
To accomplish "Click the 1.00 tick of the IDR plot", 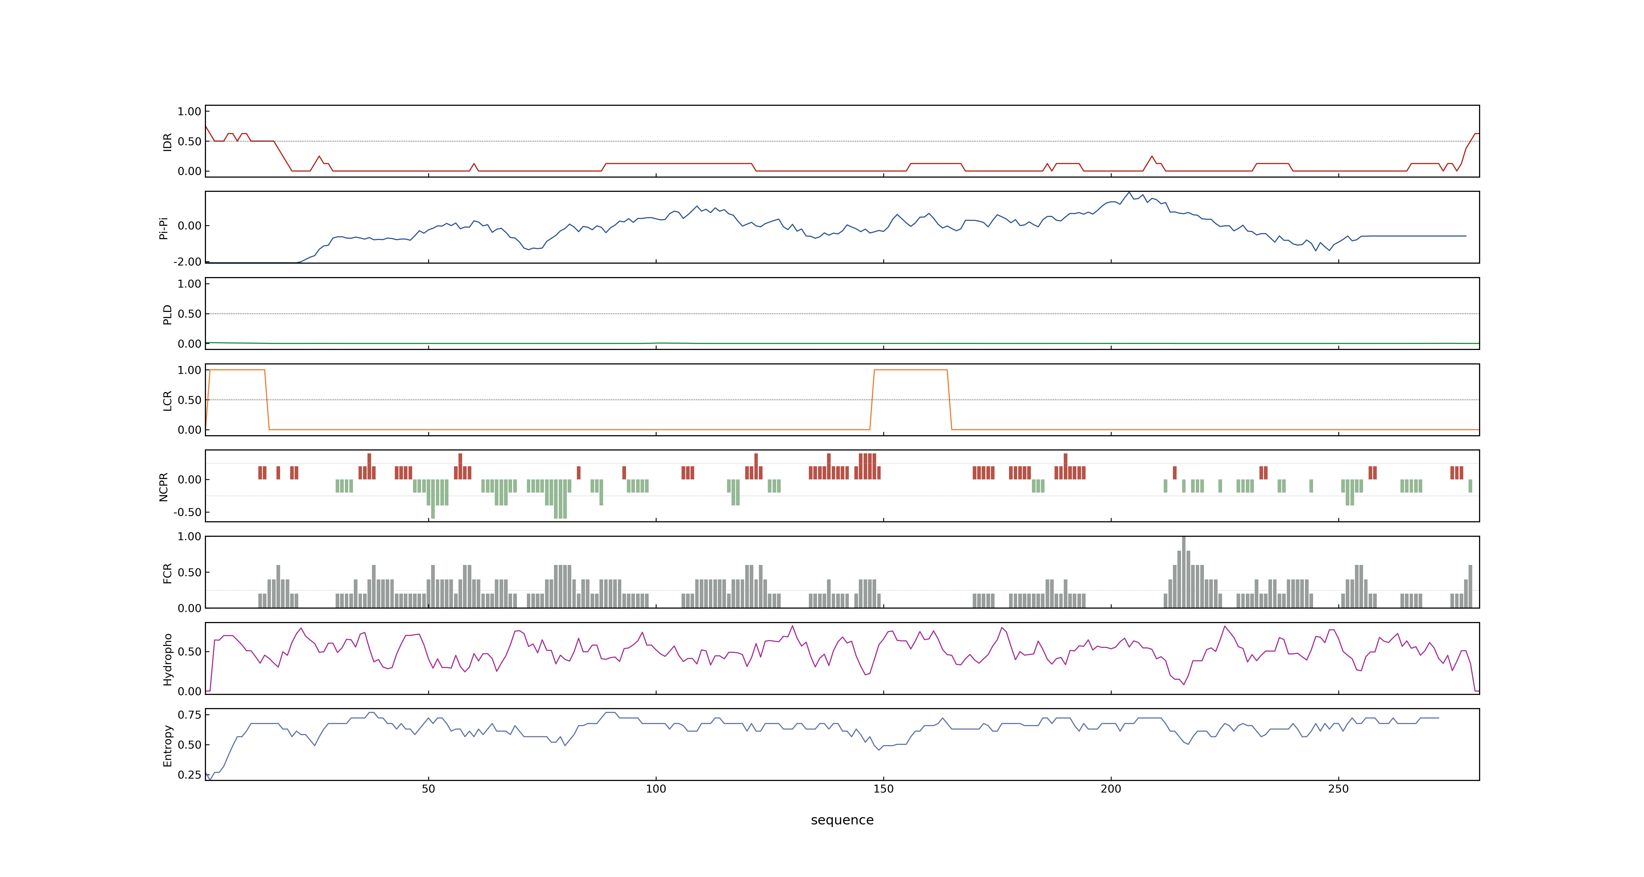I will pos(190,112).
